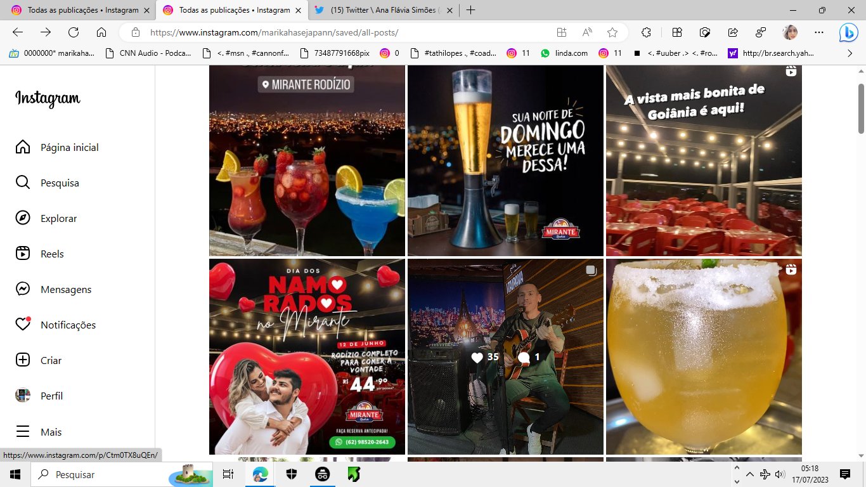Image resolution: width=866 pixels, height=487 pixels.
Task: Open the feedback people icon
Action: [x=761, y=32]
